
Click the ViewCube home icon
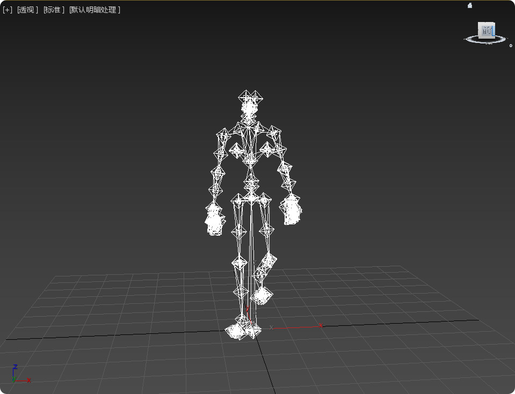tap(470, 5)
